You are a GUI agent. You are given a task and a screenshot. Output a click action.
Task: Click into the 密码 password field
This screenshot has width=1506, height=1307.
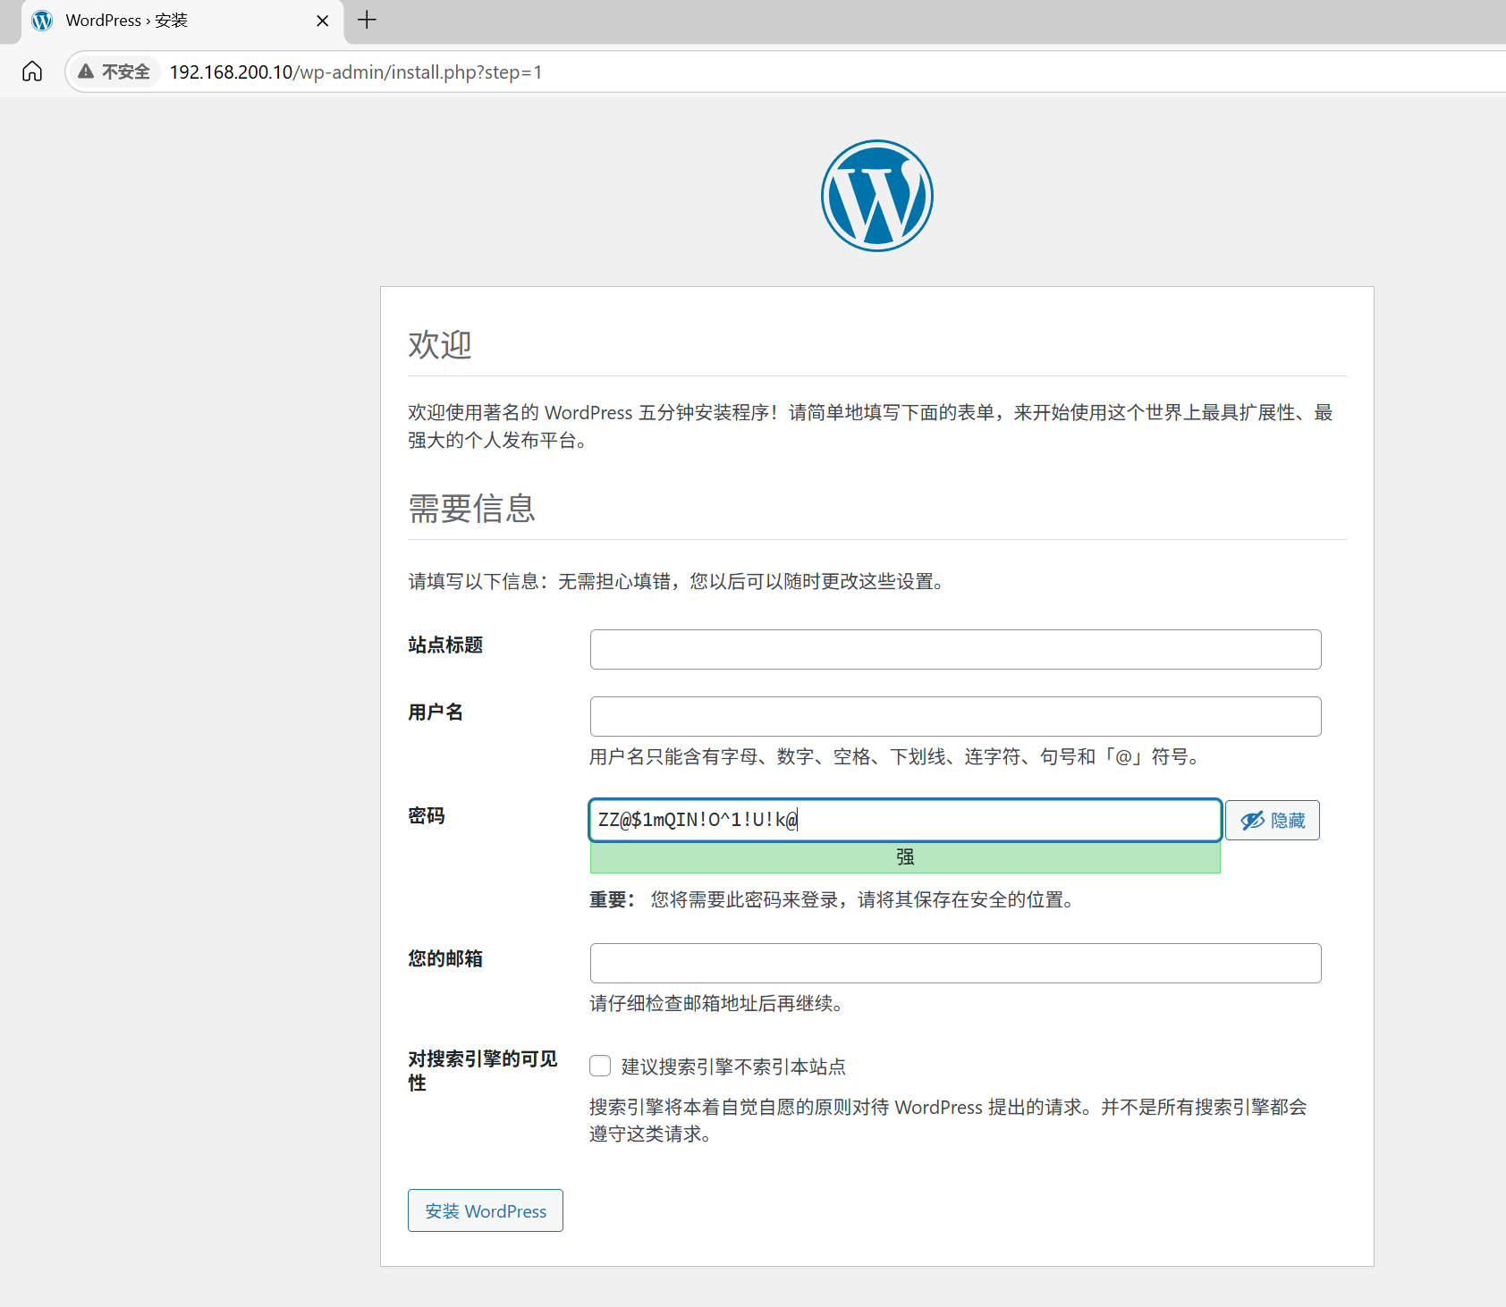905,820
